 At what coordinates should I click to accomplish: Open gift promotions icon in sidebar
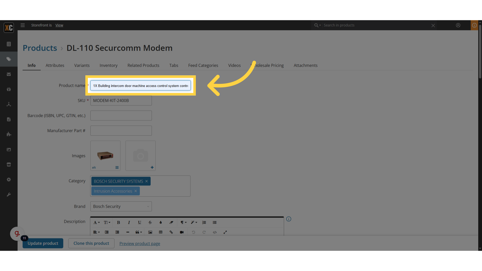[x=9, y=89]
